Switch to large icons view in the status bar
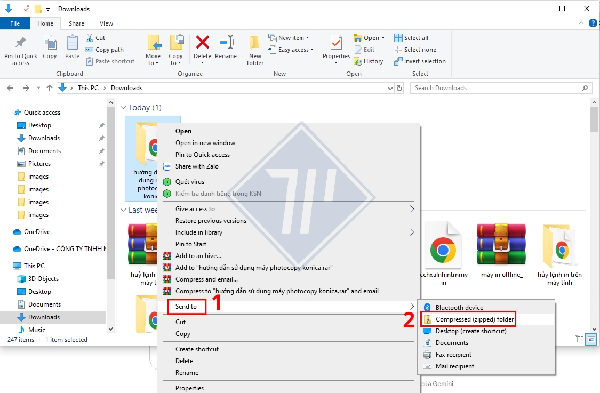The image size is (600, 393). click(591, 339)
